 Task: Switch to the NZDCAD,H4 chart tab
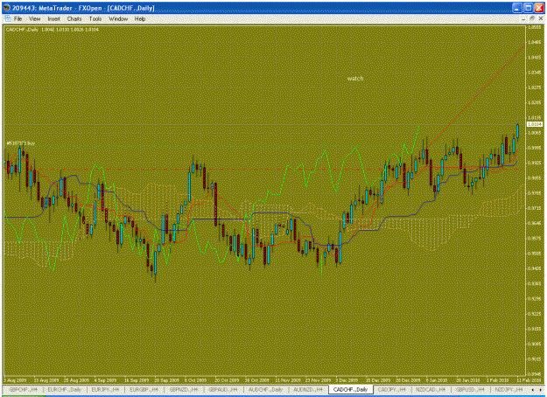tap(431, 389)
